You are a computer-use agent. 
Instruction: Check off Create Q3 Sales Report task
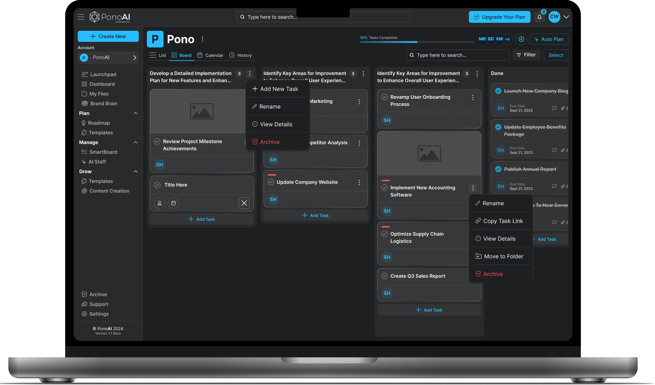pyautogui.click(x=385, y=276)
